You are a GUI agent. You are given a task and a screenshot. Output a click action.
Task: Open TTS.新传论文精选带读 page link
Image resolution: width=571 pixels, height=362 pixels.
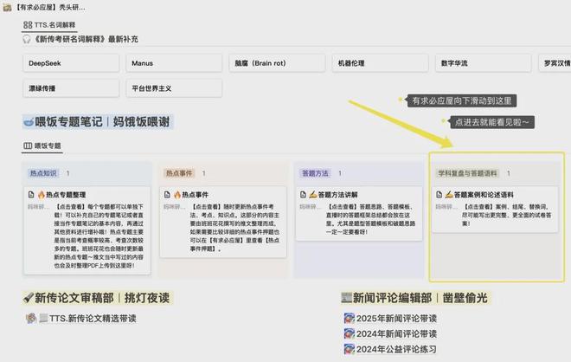point(93,318)
